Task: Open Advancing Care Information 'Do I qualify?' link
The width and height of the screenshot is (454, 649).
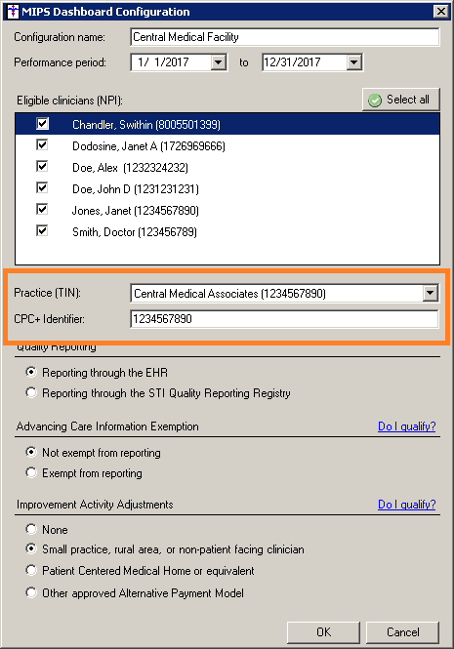Action: point(407,426)
